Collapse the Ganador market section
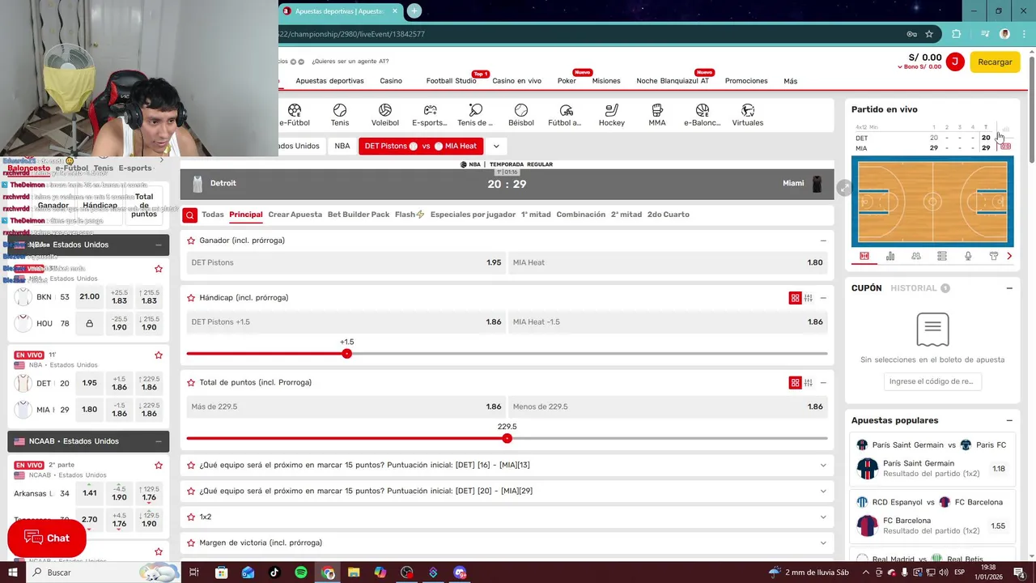The height and width of the screenshot is (583, 1036). [823, 240]
